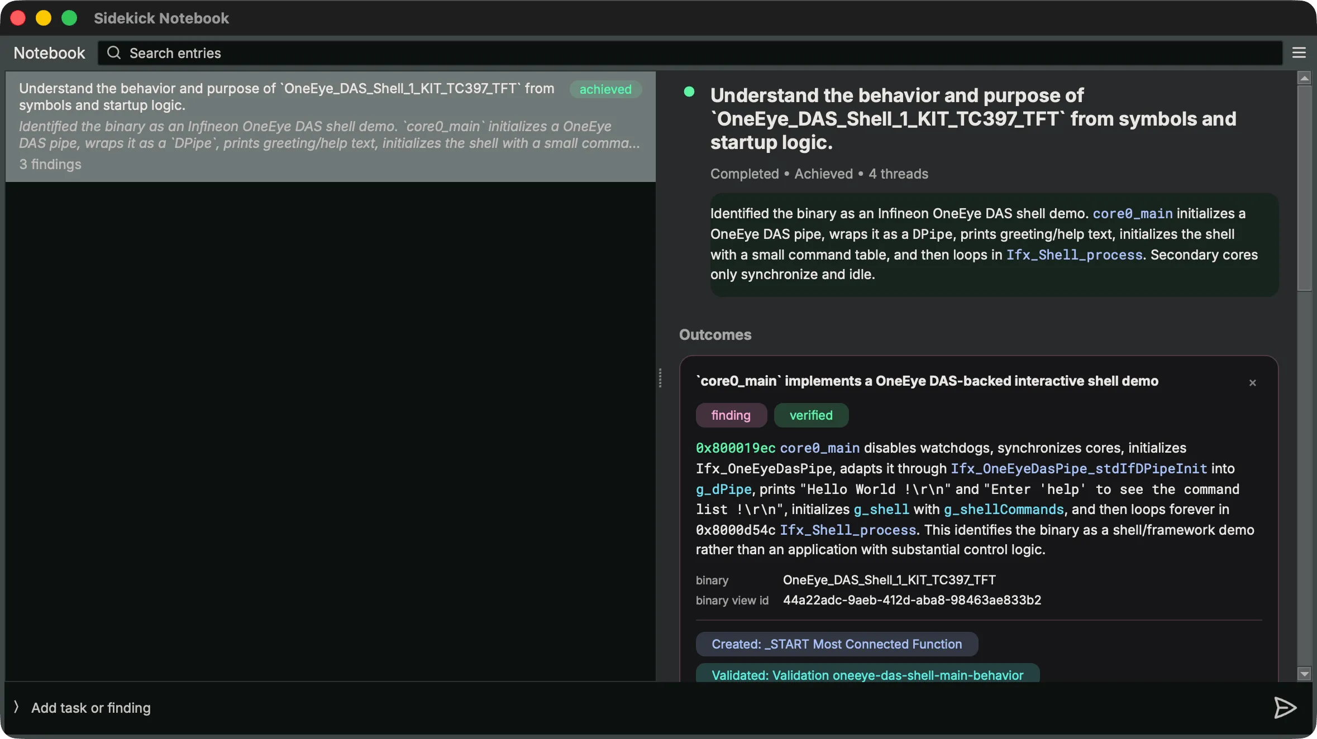Screen dimensions: 1317x739
Task: Focus the Search entries field
Action: pos(690,53)
